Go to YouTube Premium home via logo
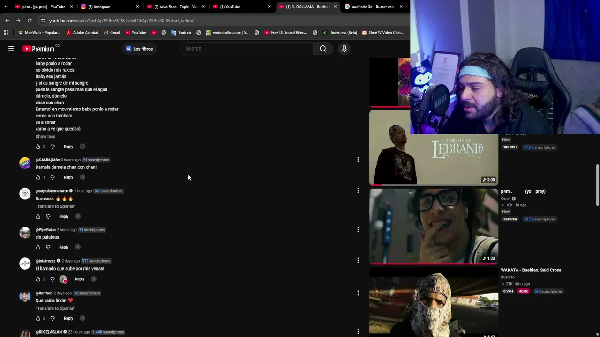Viewport: 600px width, 337px height. click(38, 49)
